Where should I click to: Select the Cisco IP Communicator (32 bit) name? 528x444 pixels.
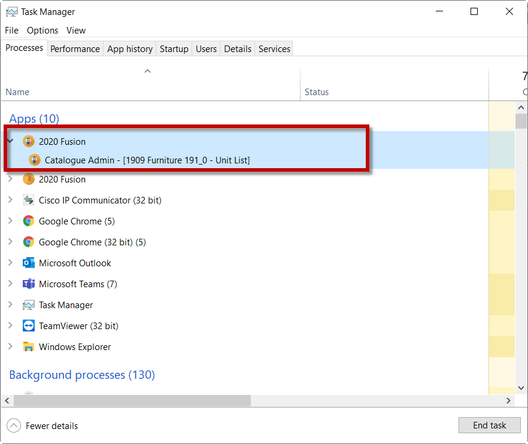click(100, 200)
